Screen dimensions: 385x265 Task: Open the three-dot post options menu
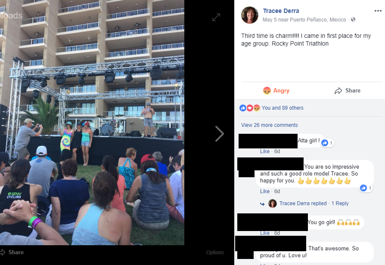click(378, 11)
